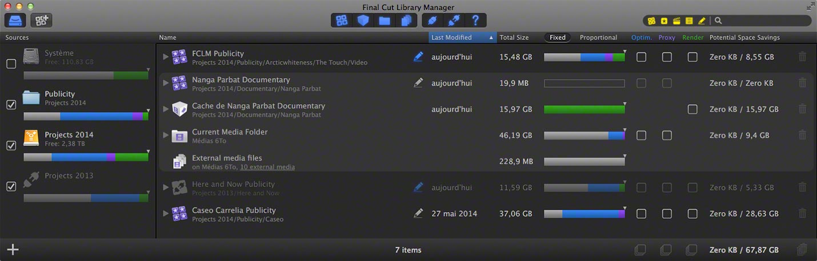Viewport: 817px width, 261px height.
Task: Click the bottom bar trash icon
Action: 802,250
